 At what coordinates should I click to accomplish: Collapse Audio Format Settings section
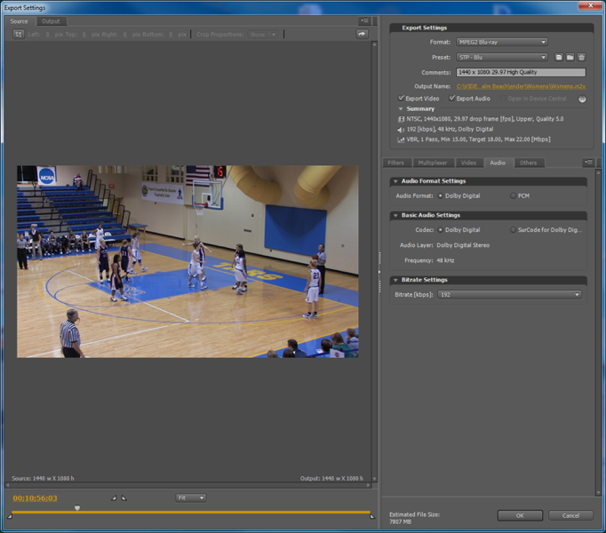tap(395, 181)
